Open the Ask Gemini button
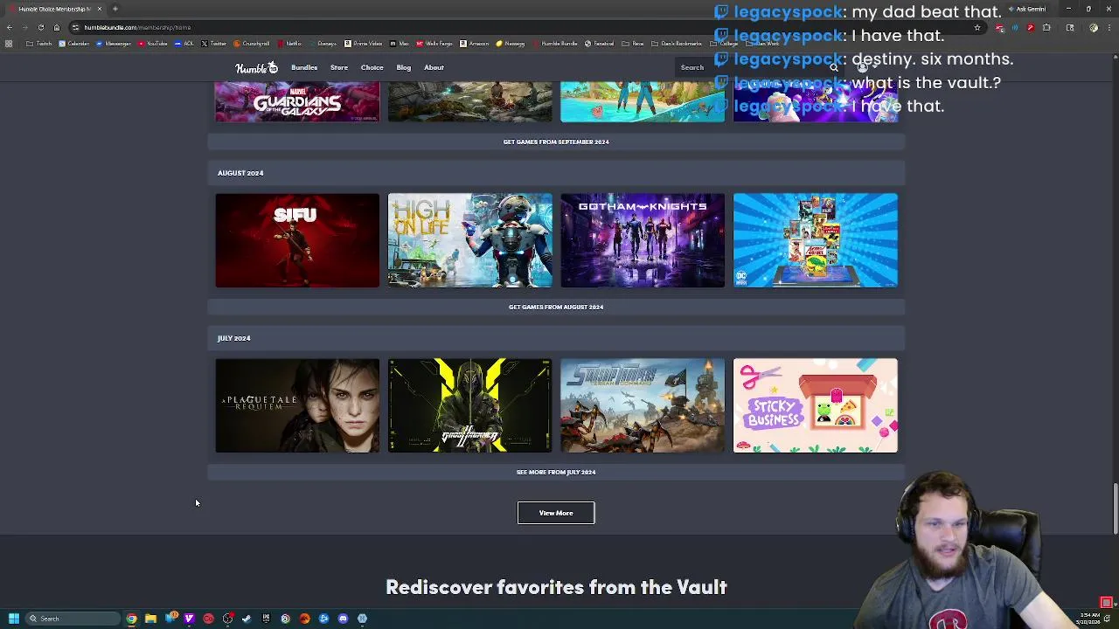This screenshot has height=629, width=1119. pos(1026,9)
